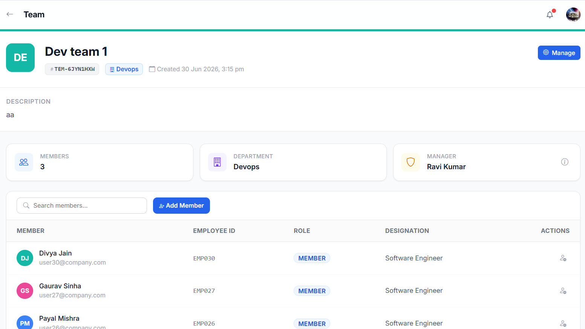Click the Manager card shield icon
This screenshot has width=585, height=329.
410,162
